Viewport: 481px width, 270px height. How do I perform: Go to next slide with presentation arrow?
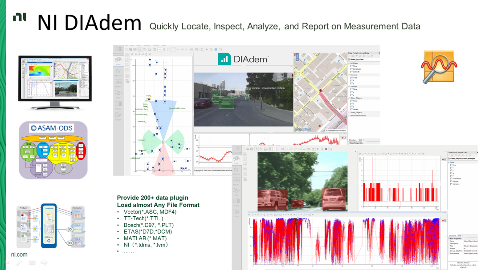(x=45, y=262)
